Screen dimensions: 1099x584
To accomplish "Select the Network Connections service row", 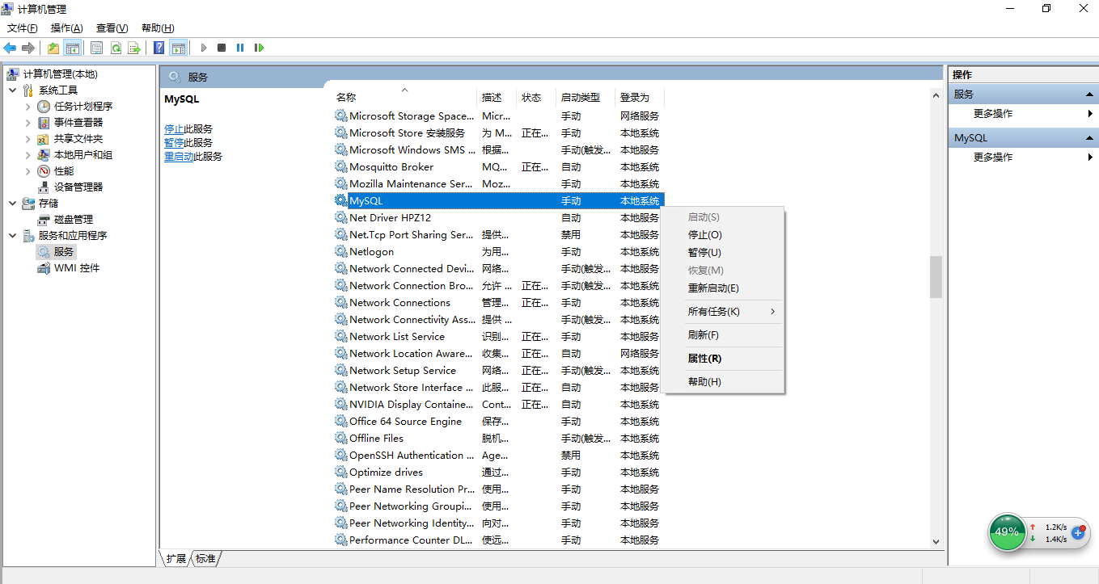I will (498, 303).
